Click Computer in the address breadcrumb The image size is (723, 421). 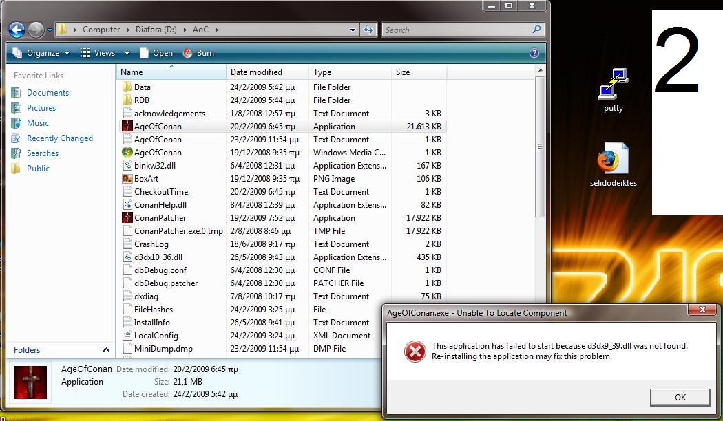101,30
